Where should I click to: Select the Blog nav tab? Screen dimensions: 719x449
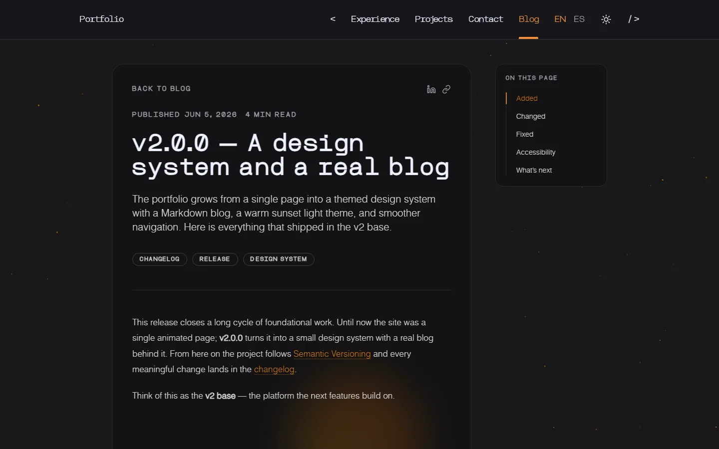(x=529, y=19)
